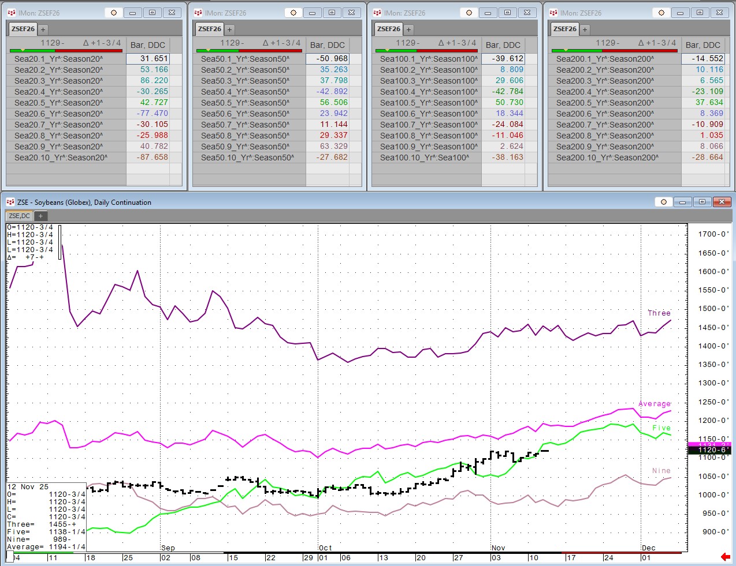Add a new tab next to ZSE,DC

[41, 216]
